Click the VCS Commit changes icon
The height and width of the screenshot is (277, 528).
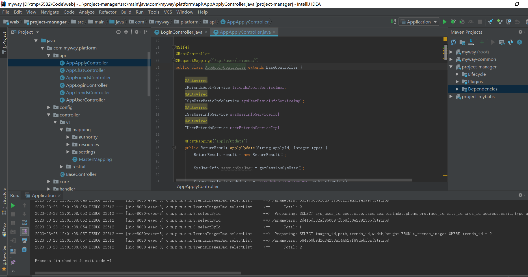coord(500,22)
